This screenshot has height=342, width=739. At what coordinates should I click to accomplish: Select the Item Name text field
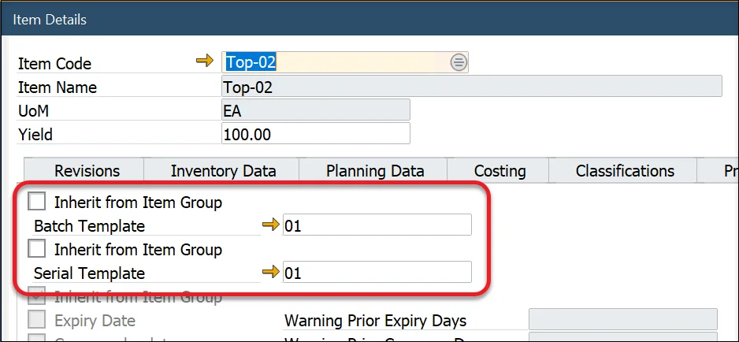coord(471,87)
